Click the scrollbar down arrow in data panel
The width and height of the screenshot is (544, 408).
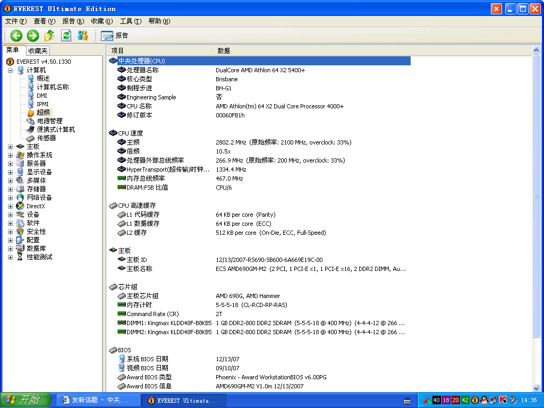(537, 388)
